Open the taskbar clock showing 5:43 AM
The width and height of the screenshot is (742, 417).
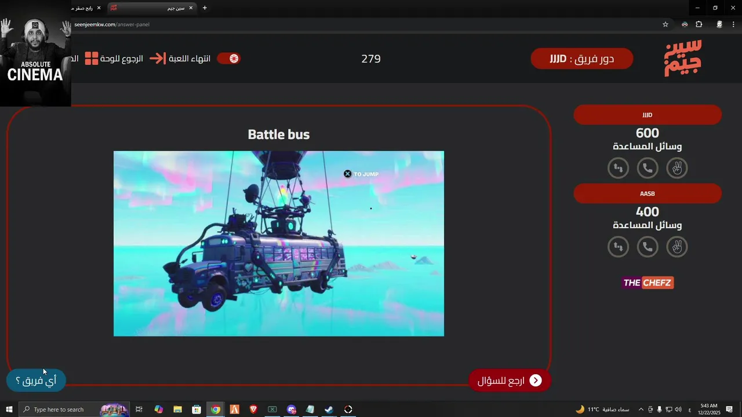[709, 409]
